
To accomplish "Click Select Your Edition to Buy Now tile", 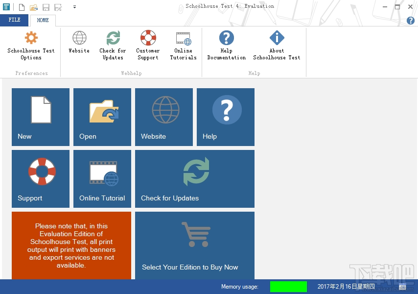I will [x=195, y=245].
